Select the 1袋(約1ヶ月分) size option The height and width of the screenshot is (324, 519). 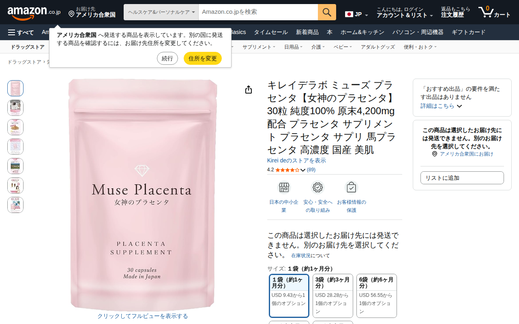tap(289, 296)
